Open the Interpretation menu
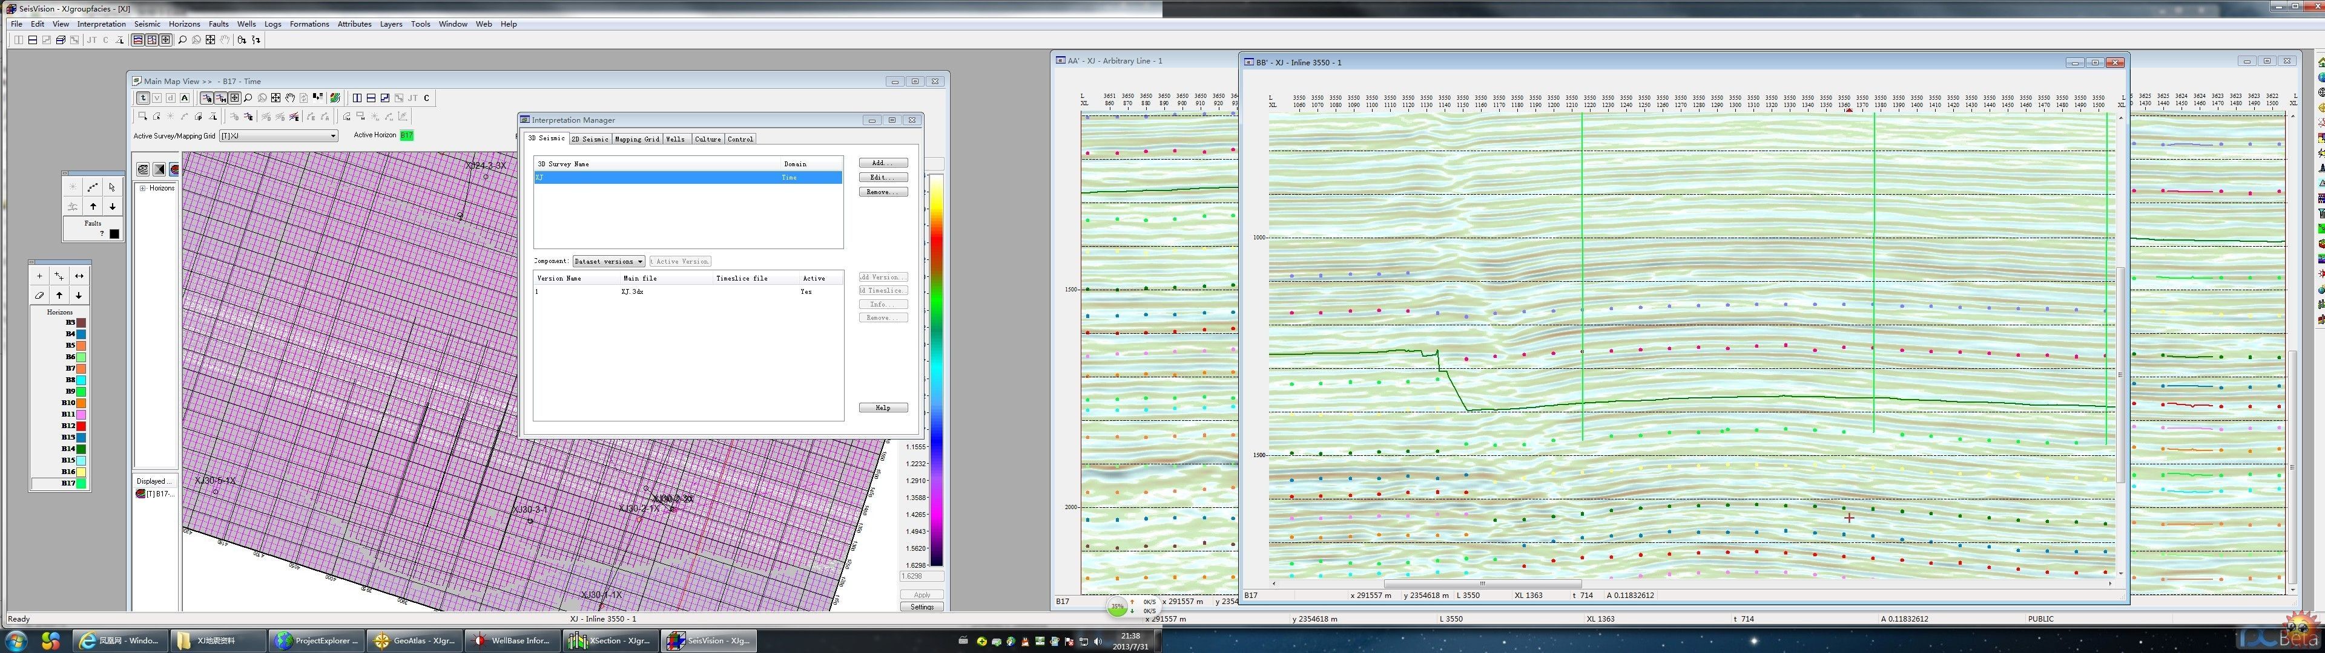This screenshot has width=2325, height=653. [101, 24]
